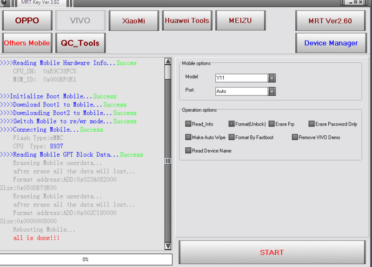
Task: Launch Device Manager
Action: click(x=331, y=43)
